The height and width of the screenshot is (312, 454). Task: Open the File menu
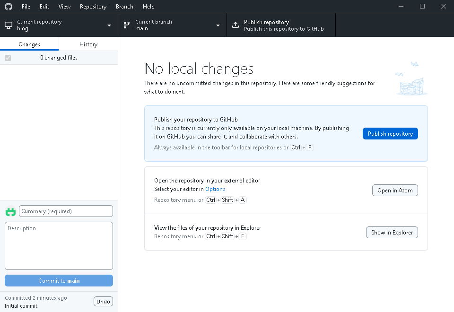click(x=26, y=7)
